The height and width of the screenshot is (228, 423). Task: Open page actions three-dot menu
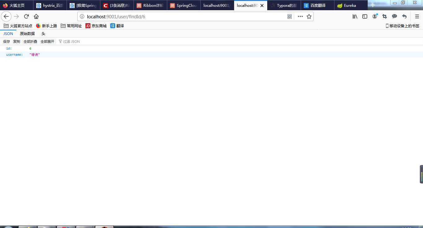click(x=300, y=16)
